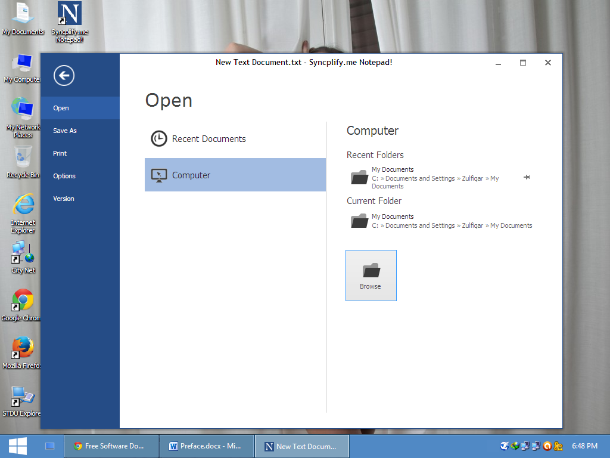Click folder icon of recent My Documents
610x458 pixels.
pyautogui.click(x=359, y=177)
